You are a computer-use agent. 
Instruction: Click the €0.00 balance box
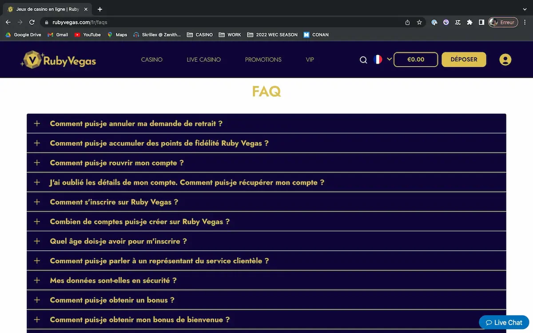pos(416,59)
